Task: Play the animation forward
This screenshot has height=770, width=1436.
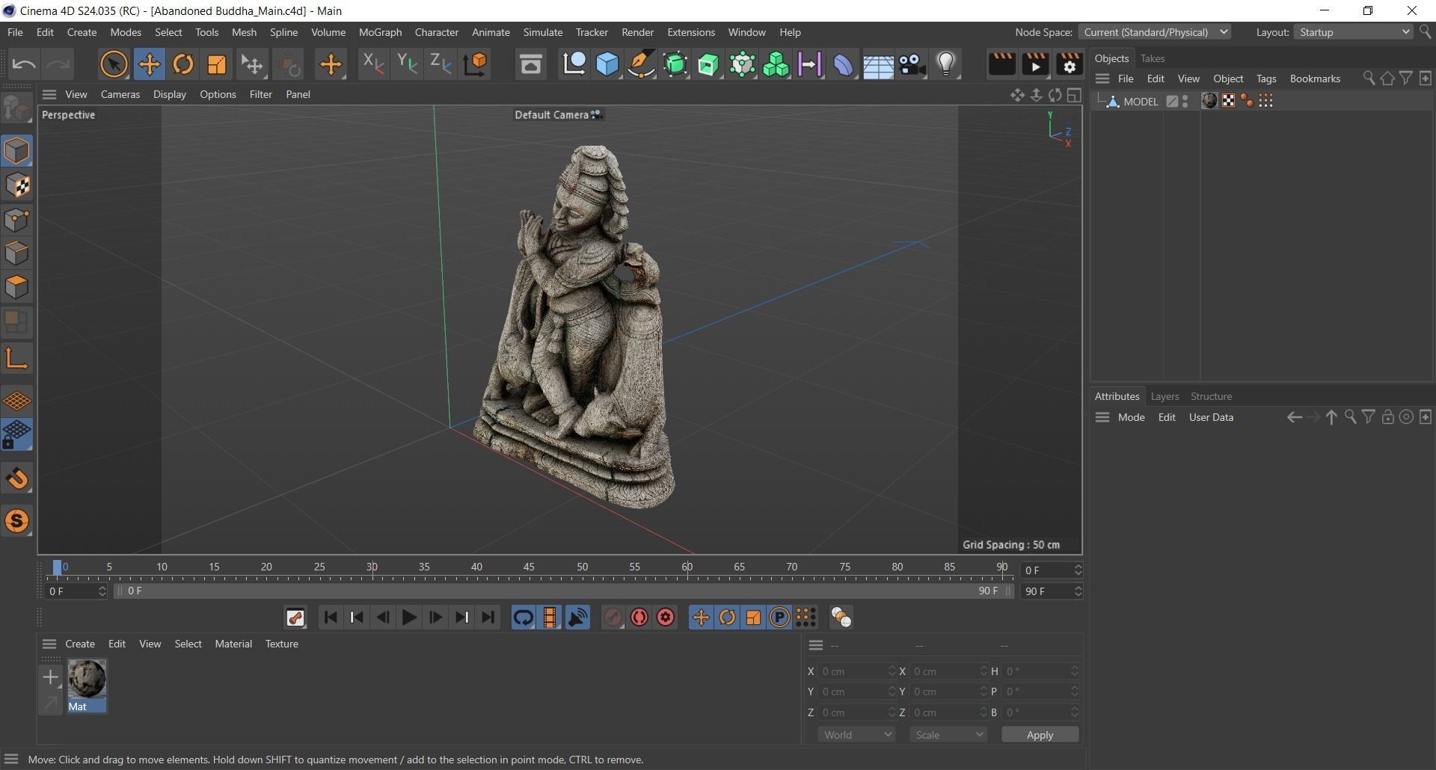Action: coord(409,617)
